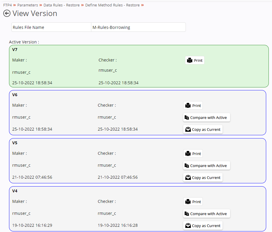Click the Active Version label
This screenshot has width=272, height=232.
tap(24, 42)
